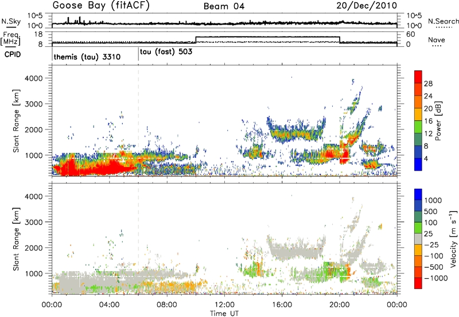Viewport: 459px width, 317px height.
Task: Select the 'N.Sky' legend label
Action: click(11, 21)
